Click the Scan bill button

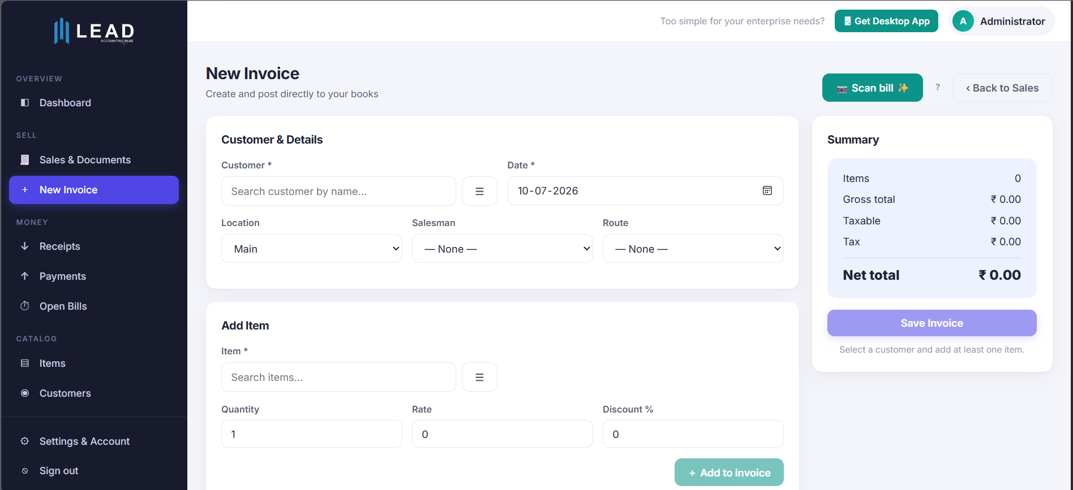click(x=873, y=88)
